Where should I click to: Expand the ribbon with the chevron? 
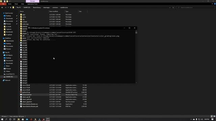click(x=212, y=4)
